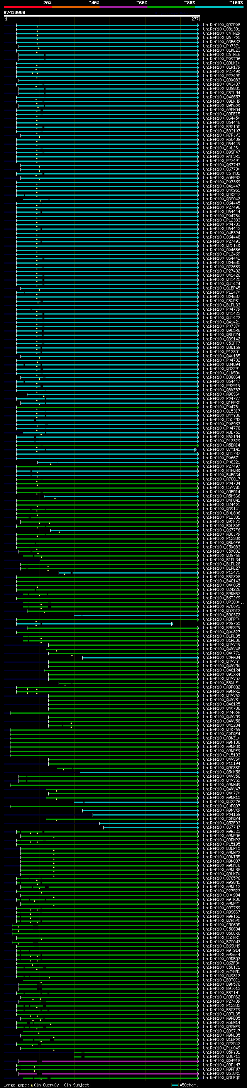Click the short cyan alignment bar for P09755
Viewport: 247px width, 1088px height.
coord(95,624)
